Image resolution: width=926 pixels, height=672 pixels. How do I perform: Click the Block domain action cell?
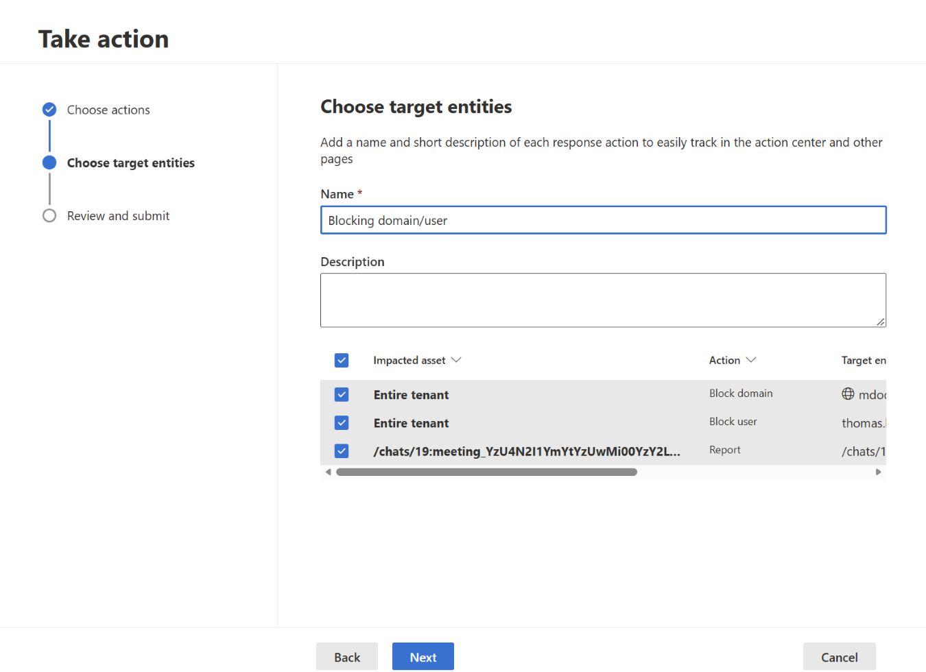pos(741,393)
